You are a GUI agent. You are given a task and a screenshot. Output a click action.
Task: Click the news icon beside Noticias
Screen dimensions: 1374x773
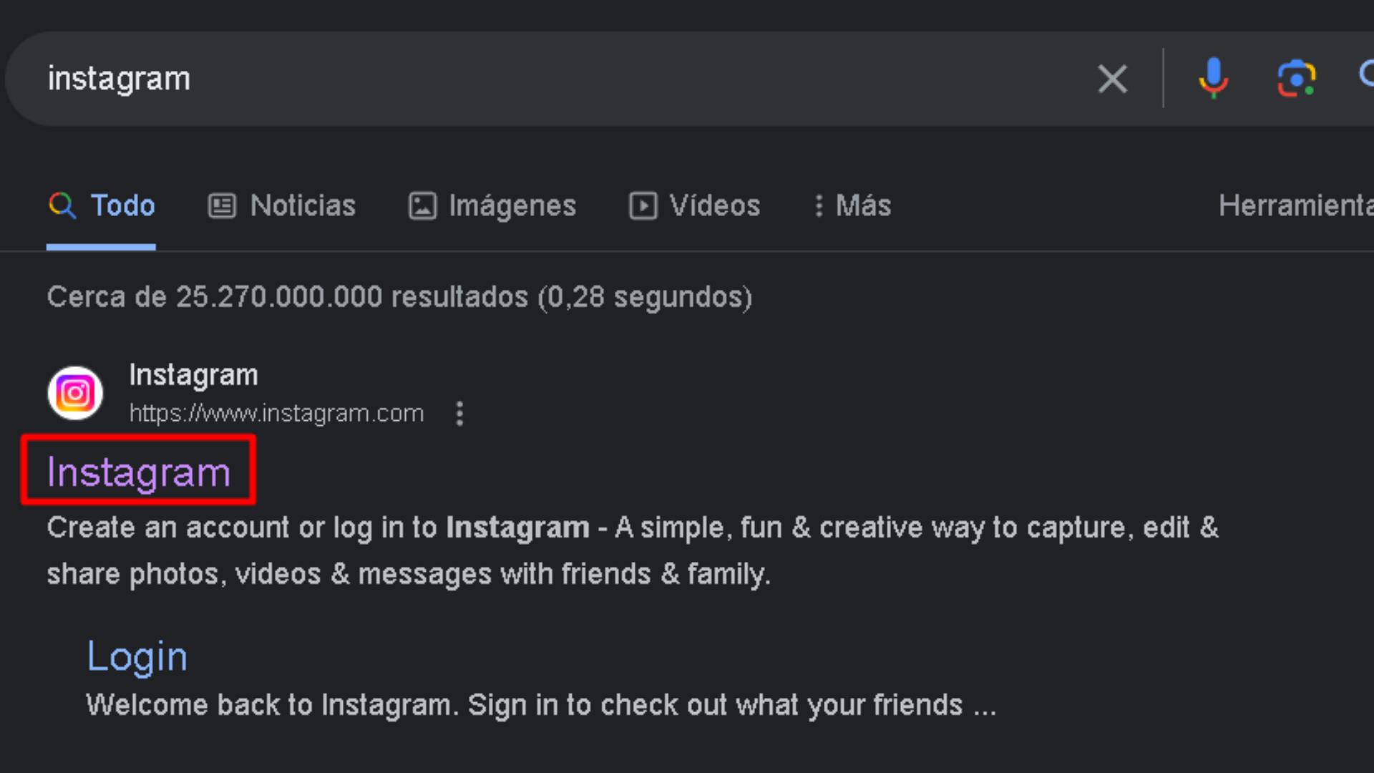pos(222,205)
